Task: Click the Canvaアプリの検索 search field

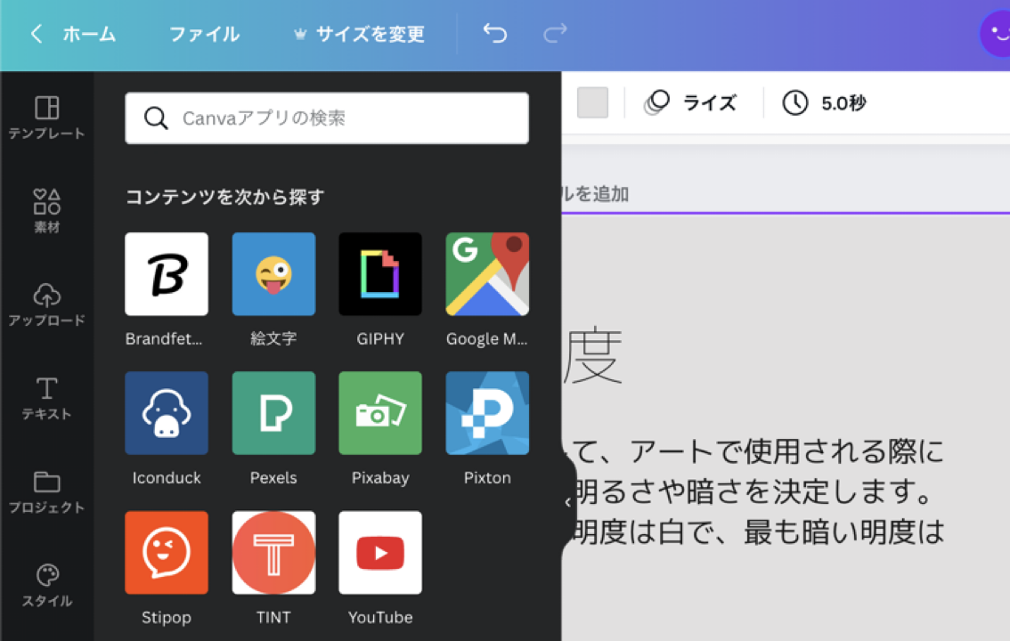Action: (327, 118)
